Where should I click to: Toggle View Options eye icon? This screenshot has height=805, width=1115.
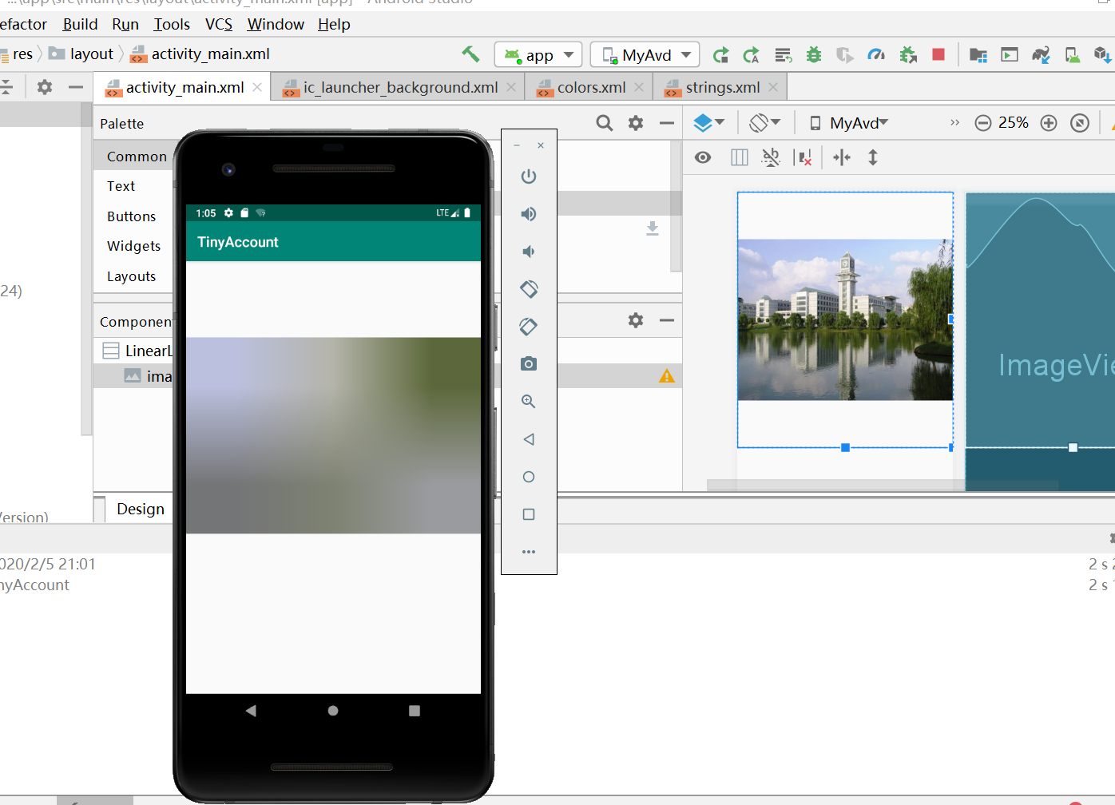coord(703,157)
